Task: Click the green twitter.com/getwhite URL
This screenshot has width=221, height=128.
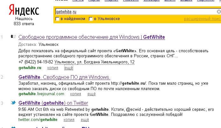Action: coord(38,120)
